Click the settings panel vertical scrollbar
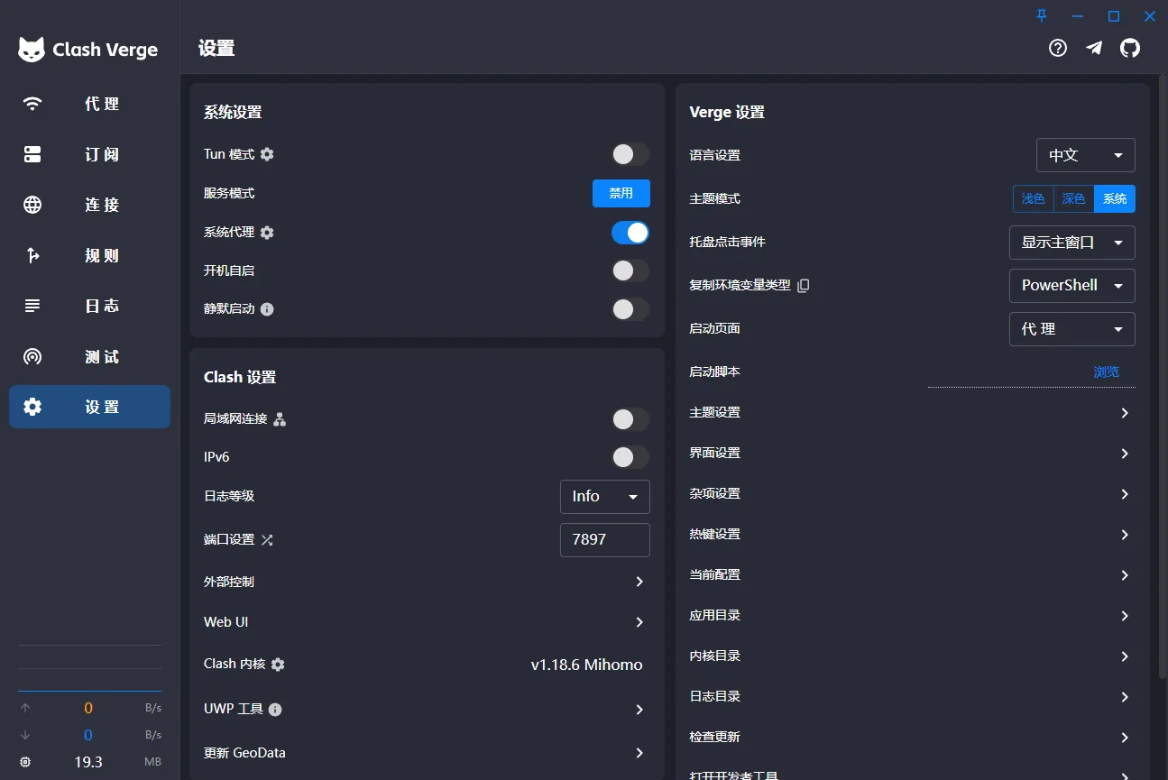 point(1162,379)
